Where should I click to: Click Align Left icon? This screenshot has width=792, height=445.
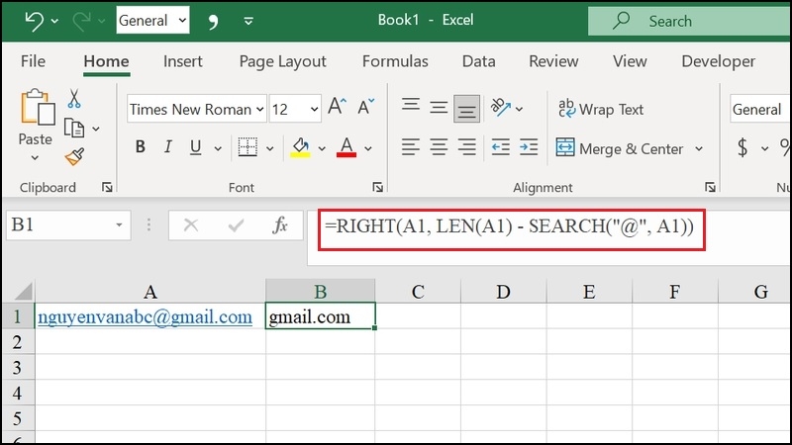(x=411, y=147)
